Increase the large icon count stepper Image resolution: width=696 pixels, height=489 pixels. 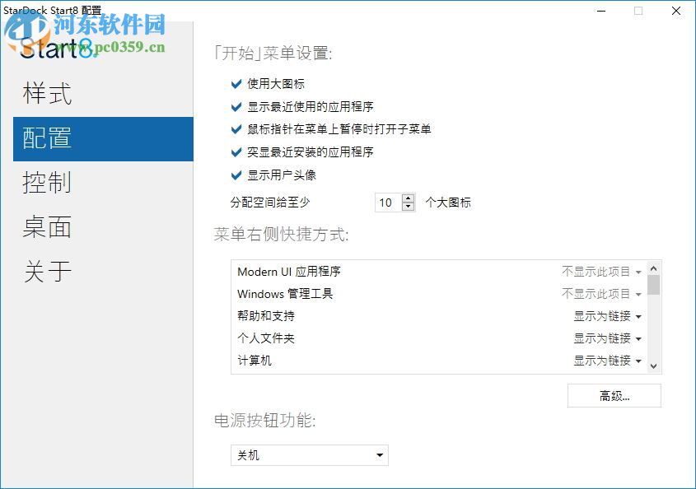pos(407,198)
